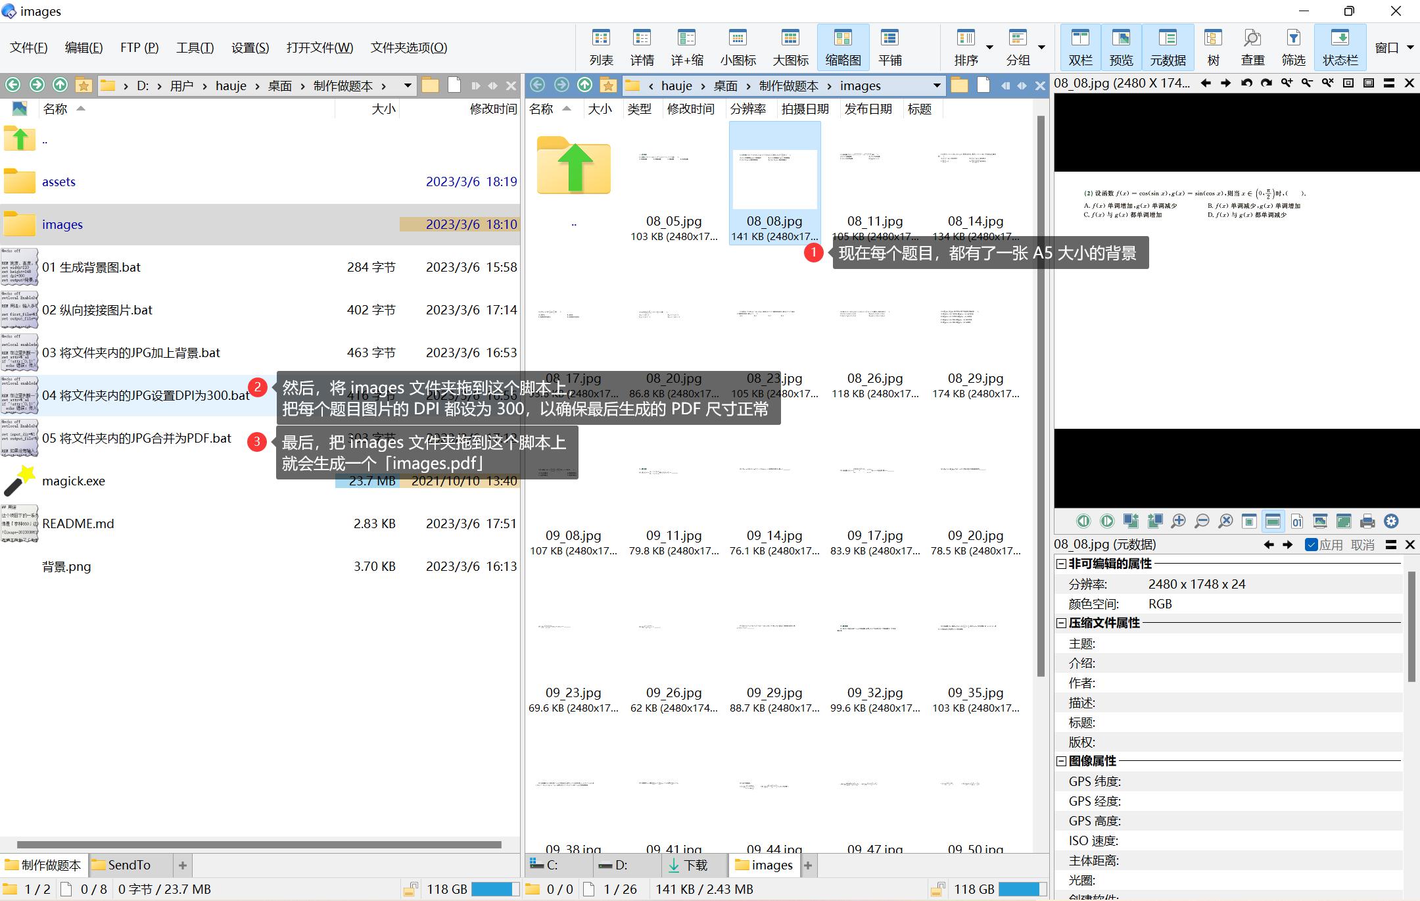Switch to 大图标 large icons view
The width and height of the screenshot is (1420, 901).
pos(790,47)
